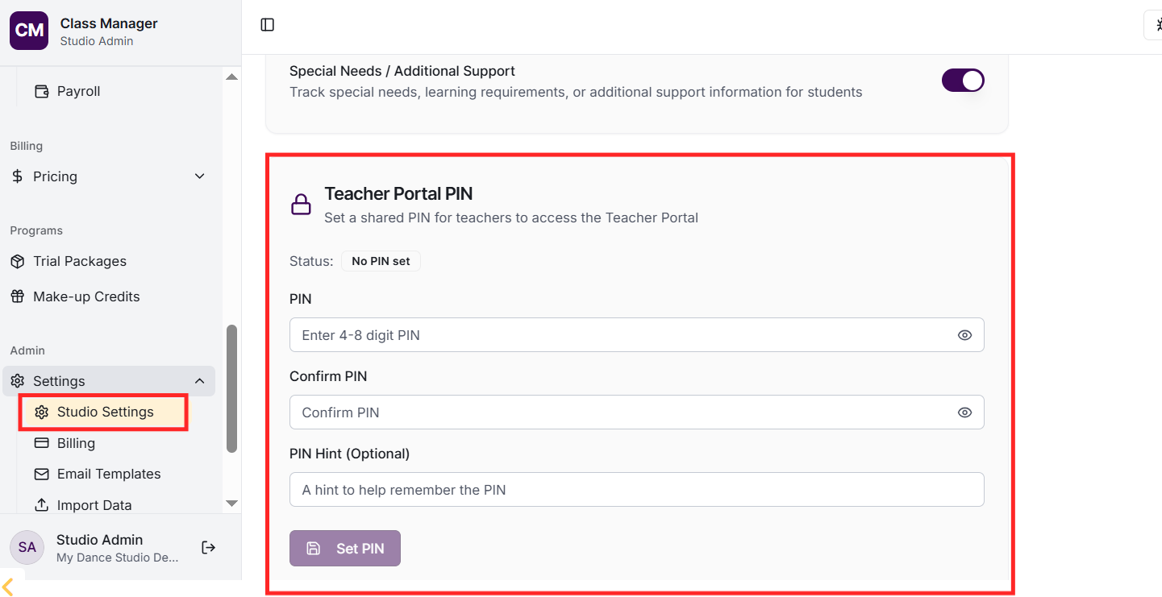1162x597 pixels.
Task: Toggle off Special Needs / Additional Support
Action: click(x=963, y=81)
